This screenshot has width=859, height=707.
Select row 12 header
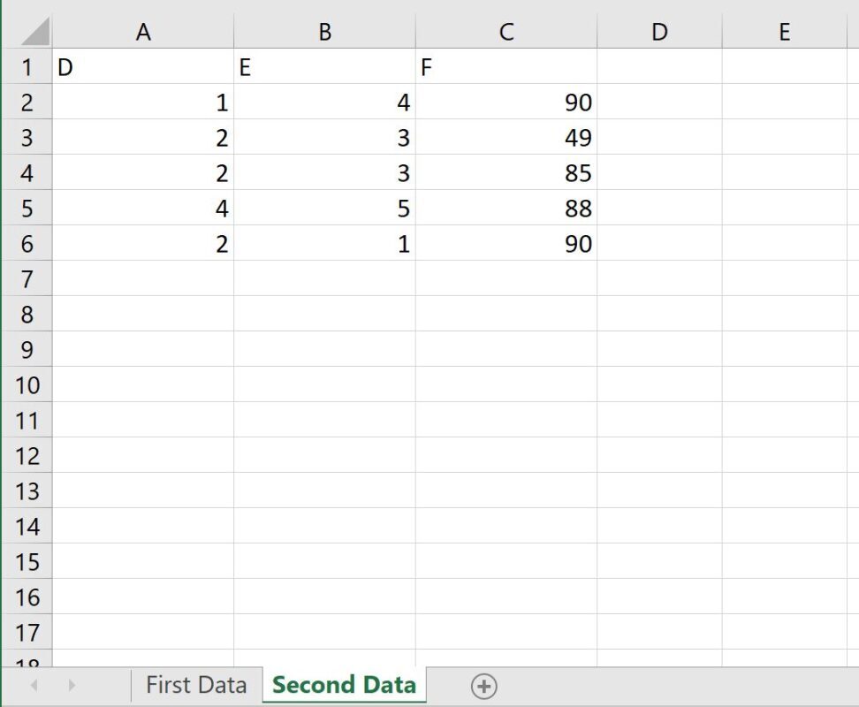coord(27,455)
